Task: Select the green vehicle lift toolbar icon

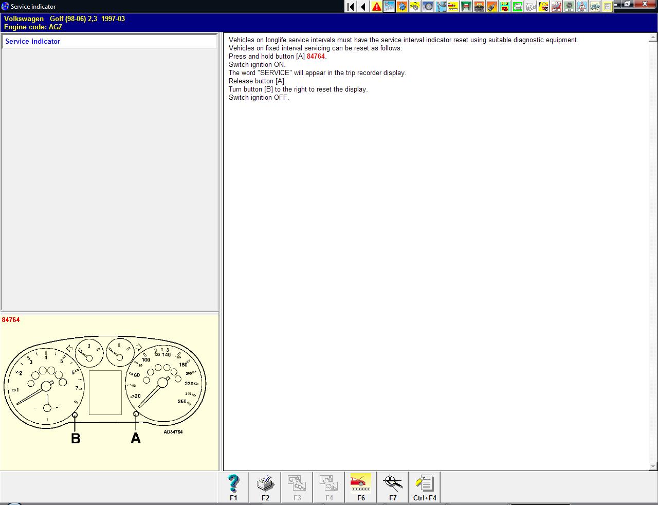Action: [x=466, y=7]
